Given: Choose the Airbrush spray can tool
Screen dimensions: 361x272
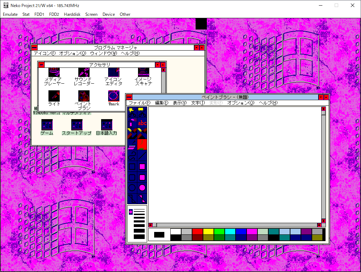Looking at the screenshot, I should 132,123.
